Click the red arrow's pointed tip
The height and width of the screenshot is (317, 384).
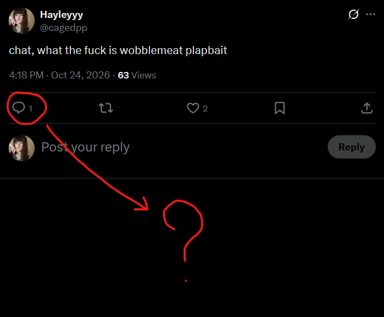click(147, 209)
